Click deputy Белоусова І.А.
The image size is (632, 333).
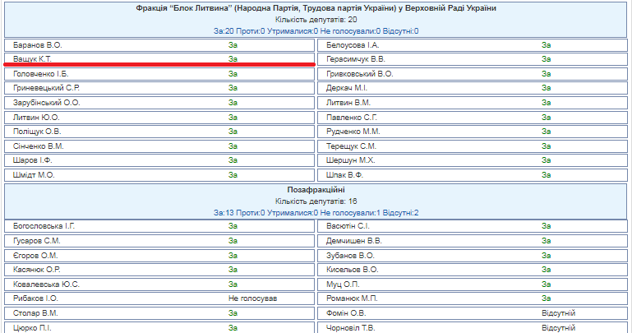click(x=353, y=44)
